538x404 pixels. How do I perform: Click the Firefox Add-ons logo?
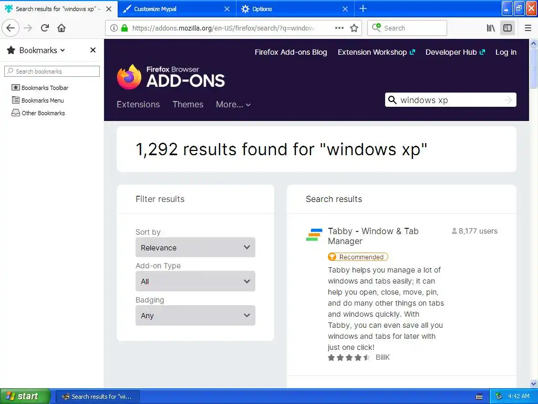(x=171, y=77)
